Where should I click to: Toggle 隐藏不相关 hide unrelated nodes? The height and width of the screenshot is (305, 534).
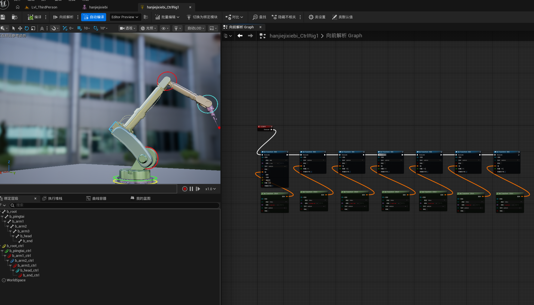284,17
